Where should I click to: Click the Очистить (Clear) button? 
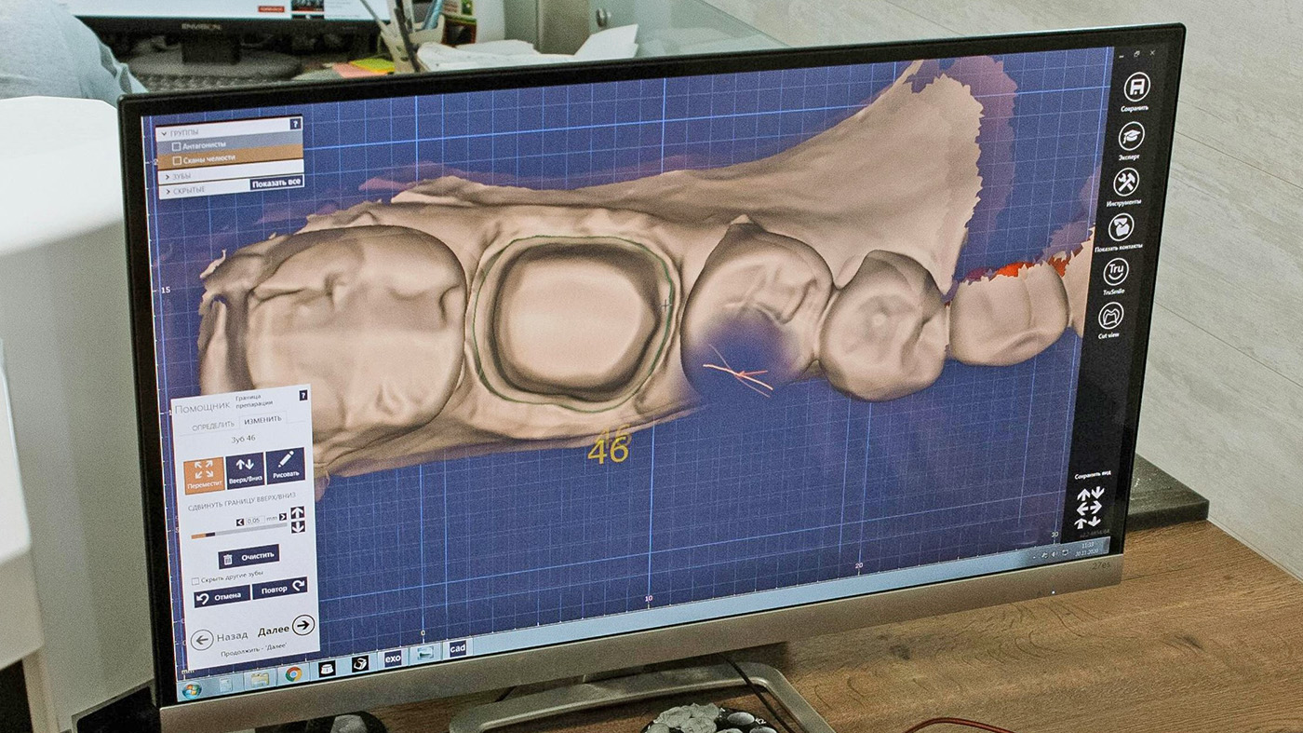(249, 557)
